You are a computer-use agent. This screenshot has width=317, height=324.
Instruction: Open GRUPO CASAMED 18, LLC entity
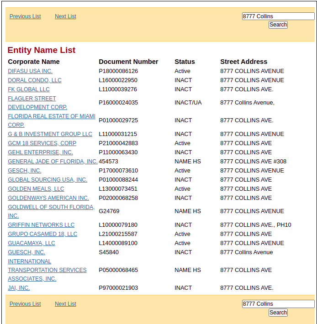[42, 234]
